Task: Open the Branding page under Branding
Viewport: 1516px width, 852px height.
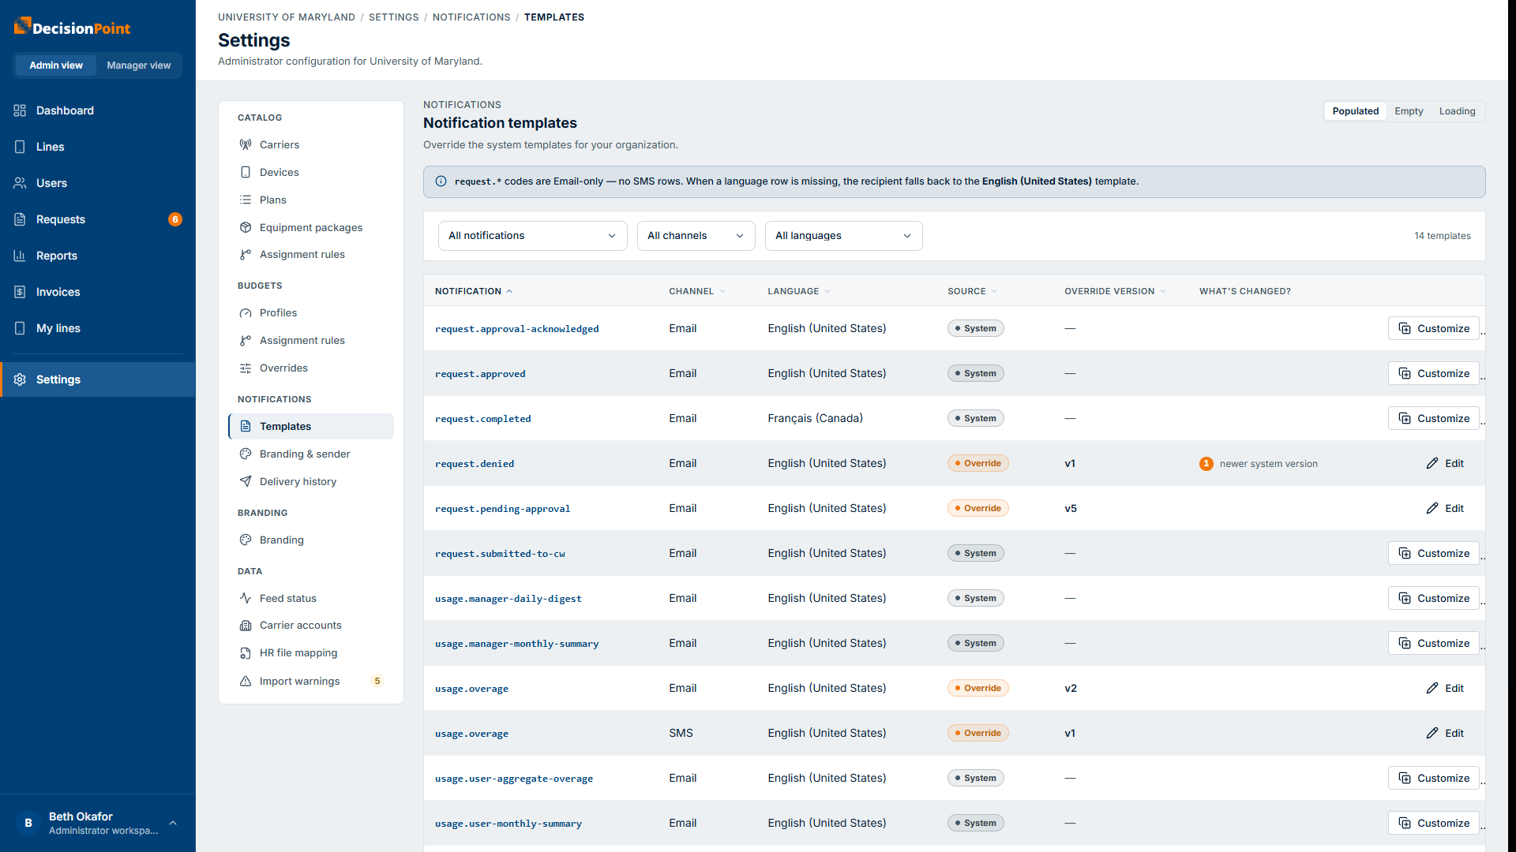Action: tap(311, 540)
